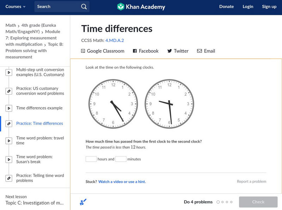Image resolution: width=282 pixels, height=210 pixels.
Task: Click the Khan Academy logo
Action: coord(141,7)
